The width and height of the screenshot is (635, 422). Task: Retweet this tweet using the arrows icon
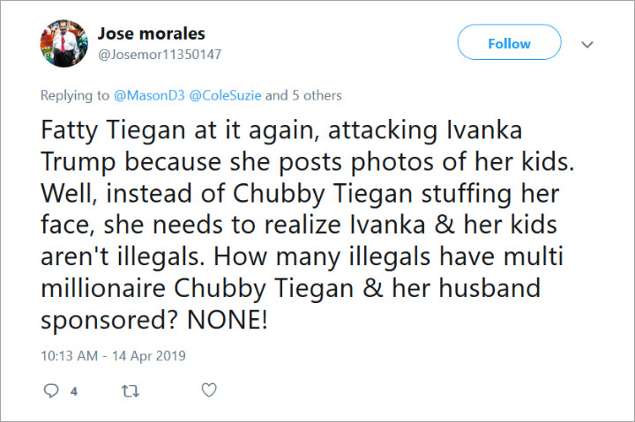(131, 391)
